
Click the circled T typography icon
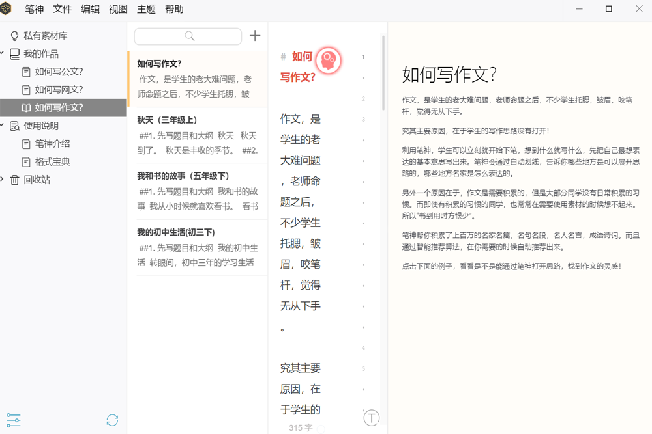(x=371, y=418)
